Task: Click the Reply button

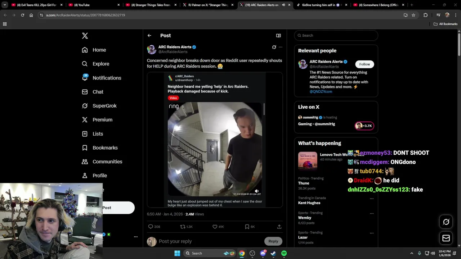Action: click(x=273, y=241)
